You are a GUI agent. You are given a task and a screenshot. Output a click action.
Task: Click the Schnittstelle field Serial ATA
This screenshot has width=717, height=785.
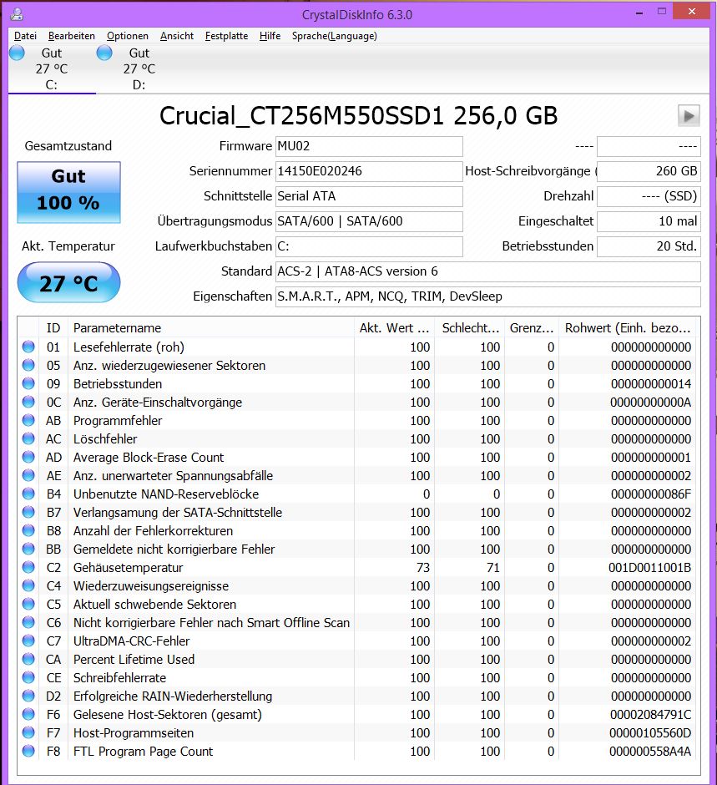(369, 196)
